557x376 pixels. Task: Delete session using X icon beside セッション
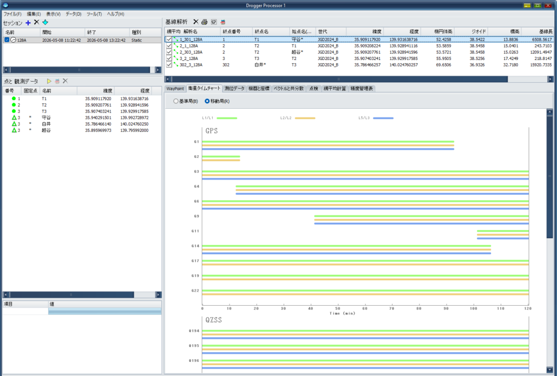(x=36, y=22)
